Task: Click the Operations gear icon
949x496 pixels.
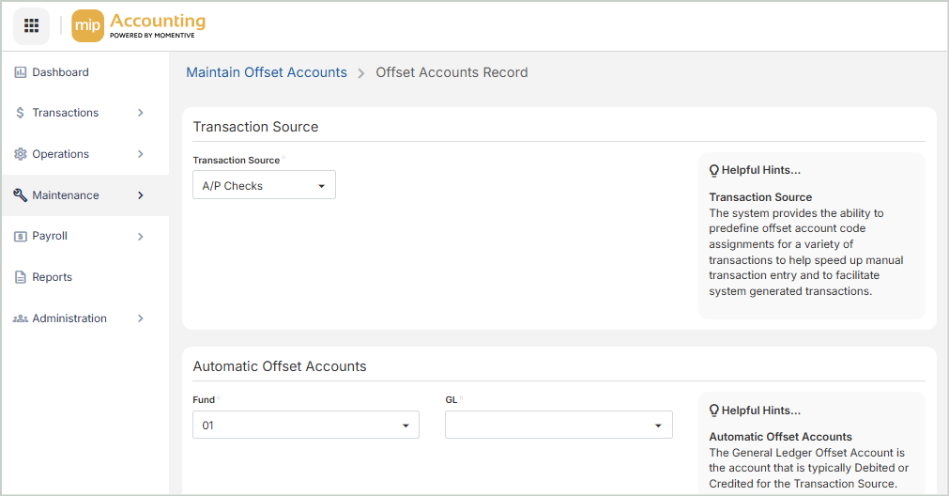Action: click(x=20, y=154)
